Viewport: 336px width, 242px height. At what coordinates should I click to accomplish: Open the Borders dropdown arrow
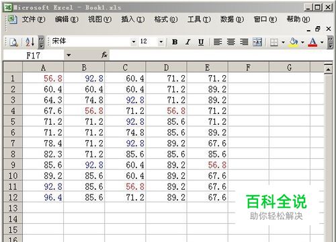click(283, 42)
